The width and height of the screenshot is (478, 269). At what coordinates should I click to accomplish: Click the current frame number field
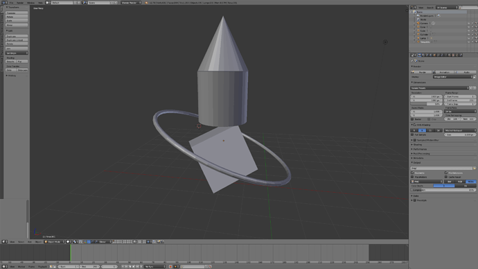(109, 266)
